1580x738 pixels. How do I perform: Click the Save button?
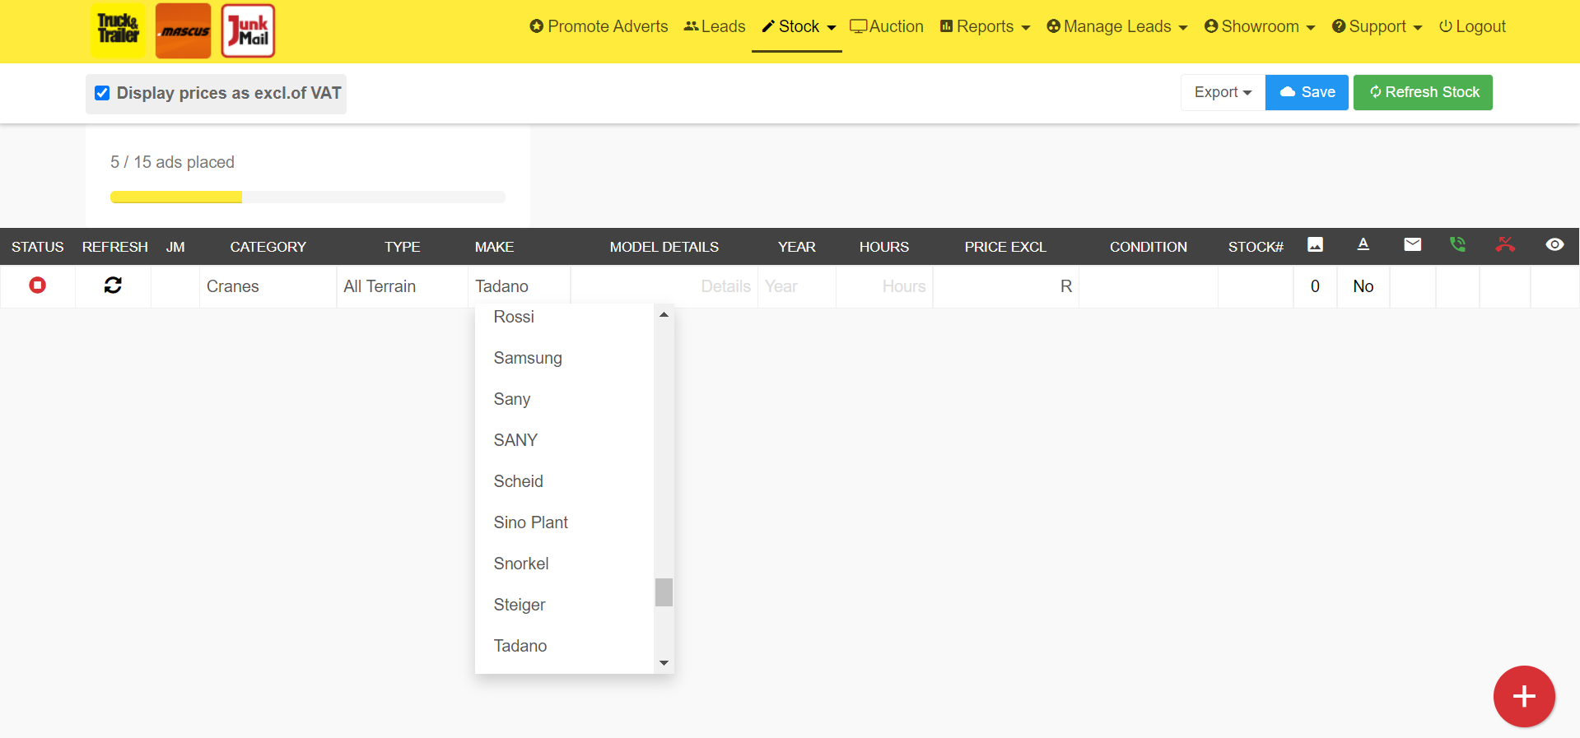pyautogui.click(x=1307, y=92)
